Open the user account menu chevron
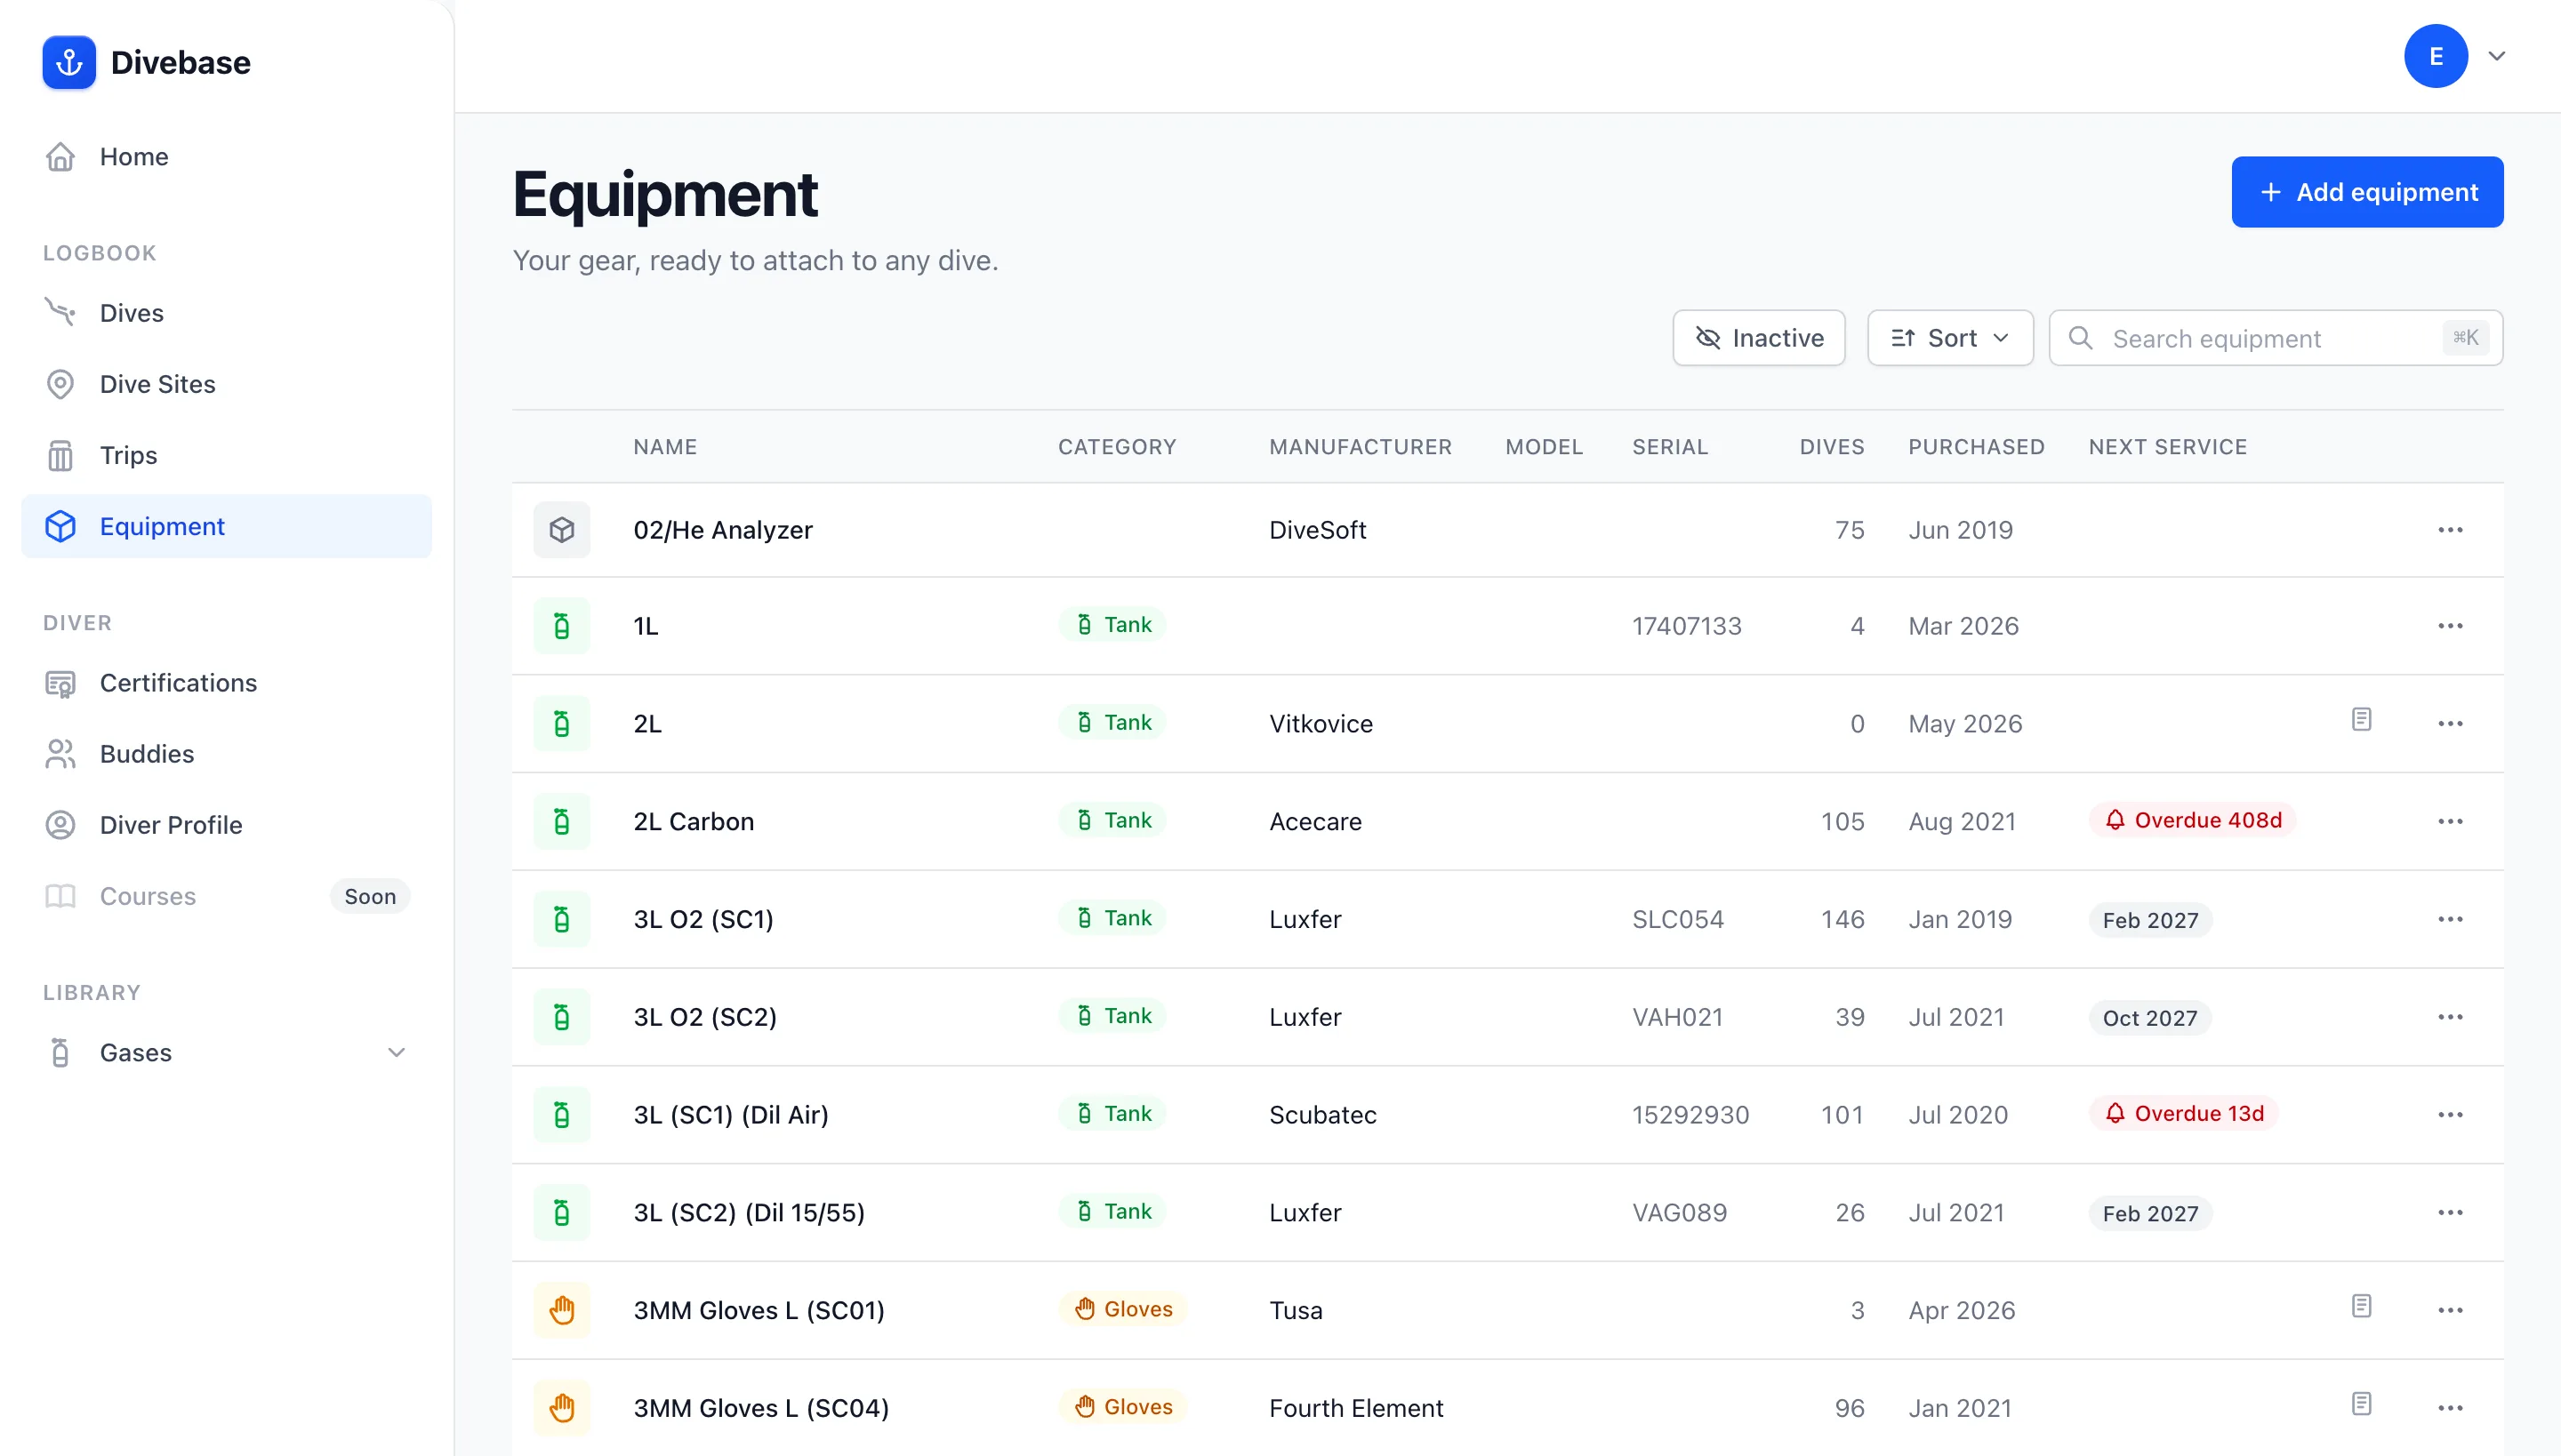 [2497, 56]
